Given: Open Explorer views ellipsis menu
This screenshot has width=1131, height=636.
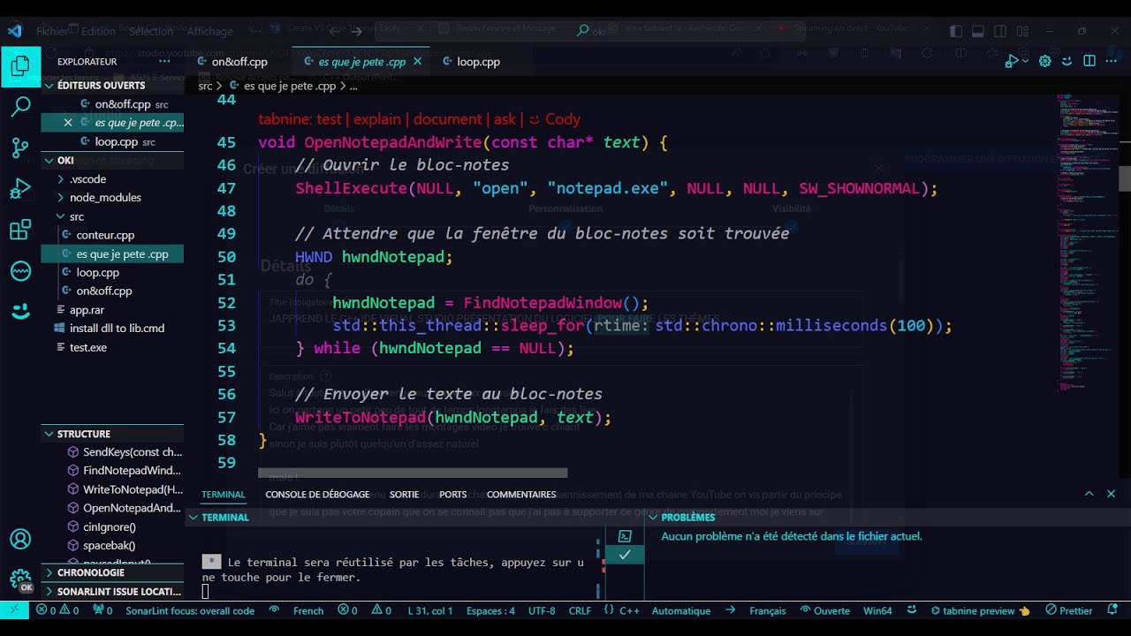Looking at the screenshot, I should click(x=164, y=62).
